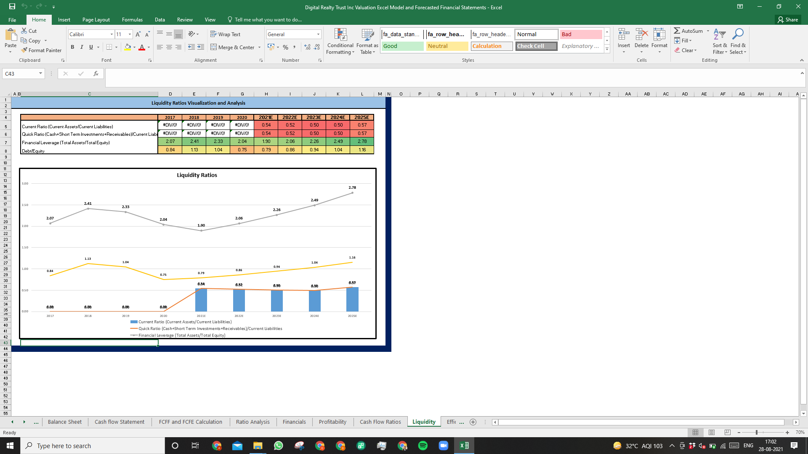Open the Fill Color swatch button
The width and height of the screenshot is (808, 454).
128,47
